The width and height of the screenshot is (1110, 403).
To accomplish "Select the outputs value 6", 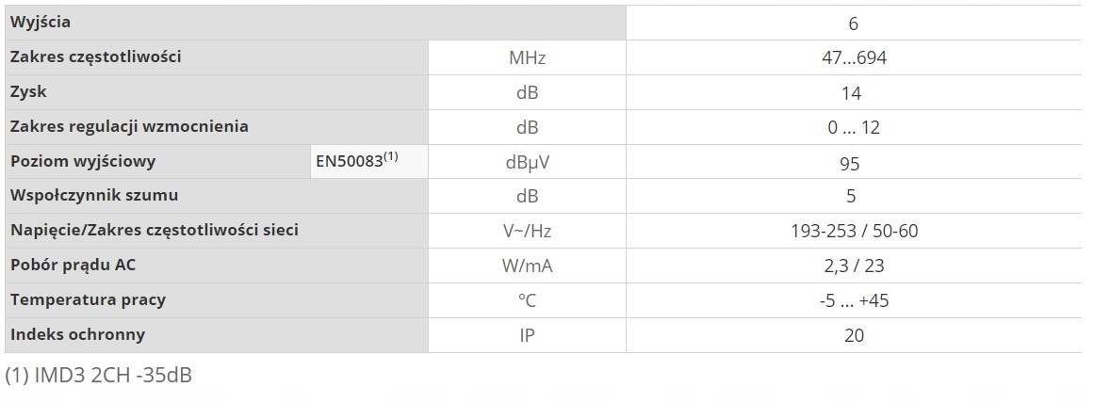I will coord(853,24).
